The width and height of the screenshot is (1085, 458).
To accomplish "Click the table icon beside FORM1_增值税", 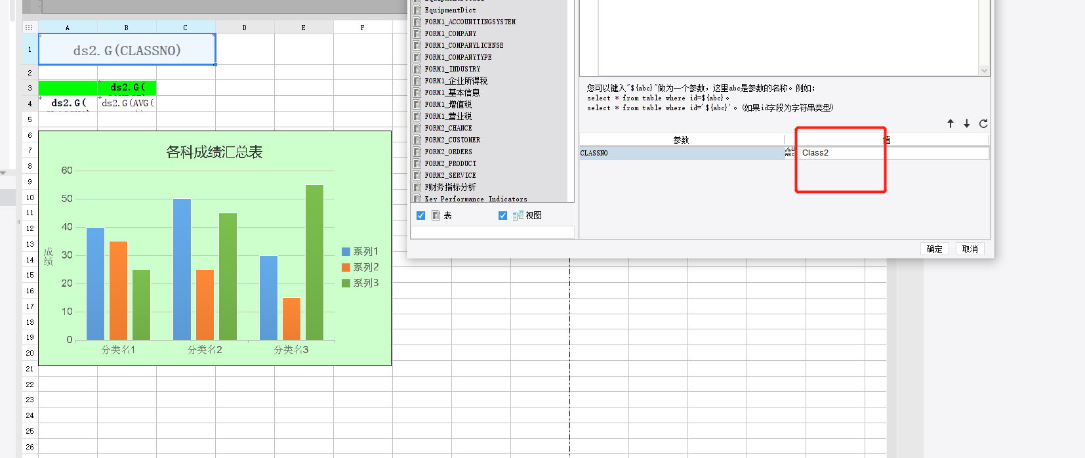I will [417, 104].
